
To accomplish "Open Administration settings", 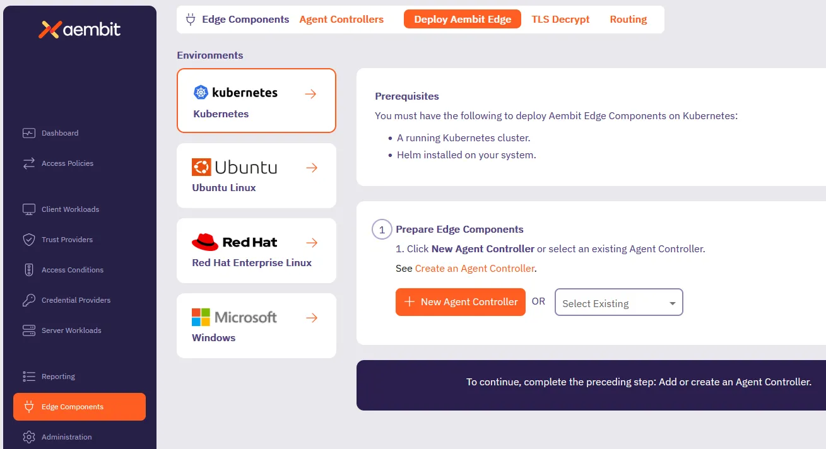I will [x=67, y=437].
